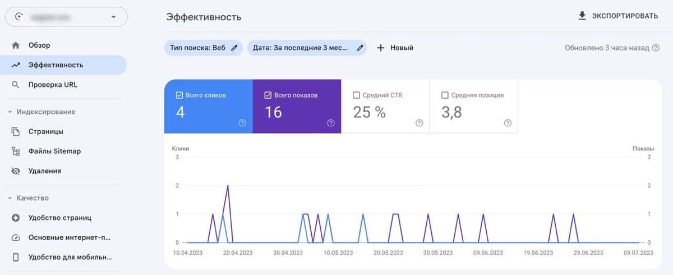Open Удобство для мобильн... report
Viewport: 673px width, 275px height.
point(70,257)
